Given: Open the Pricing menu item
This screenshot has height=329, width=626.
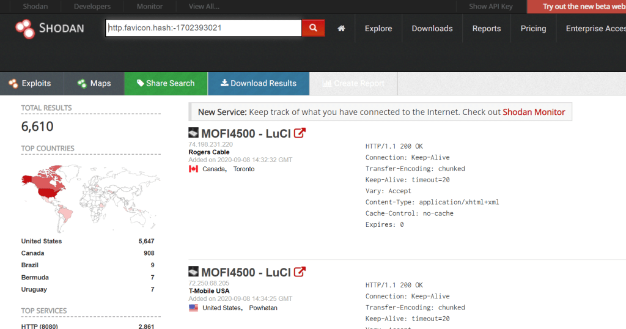Looking at the screenshot, I should click(533, 29).
